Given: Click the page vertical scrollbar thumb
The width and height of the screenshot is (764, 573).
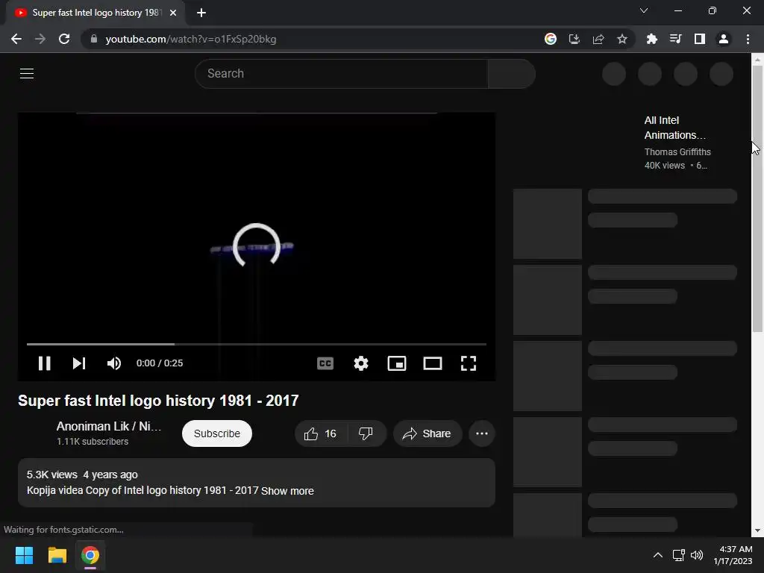Looking at the screenshot, I should 757,198.
